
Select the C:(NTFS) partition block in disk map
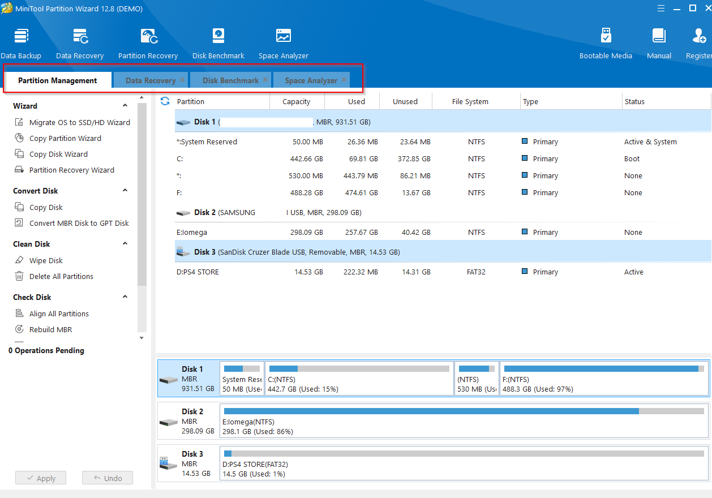[359, 379]
